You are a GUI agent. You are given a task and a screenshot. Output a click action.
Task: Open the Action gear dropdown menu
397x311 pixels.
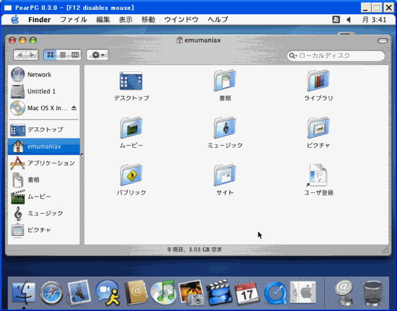(97, 55)
